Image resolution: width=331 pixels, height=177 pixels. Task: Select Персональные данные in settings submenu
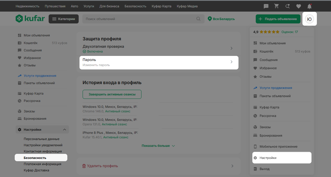coord(42,139)
